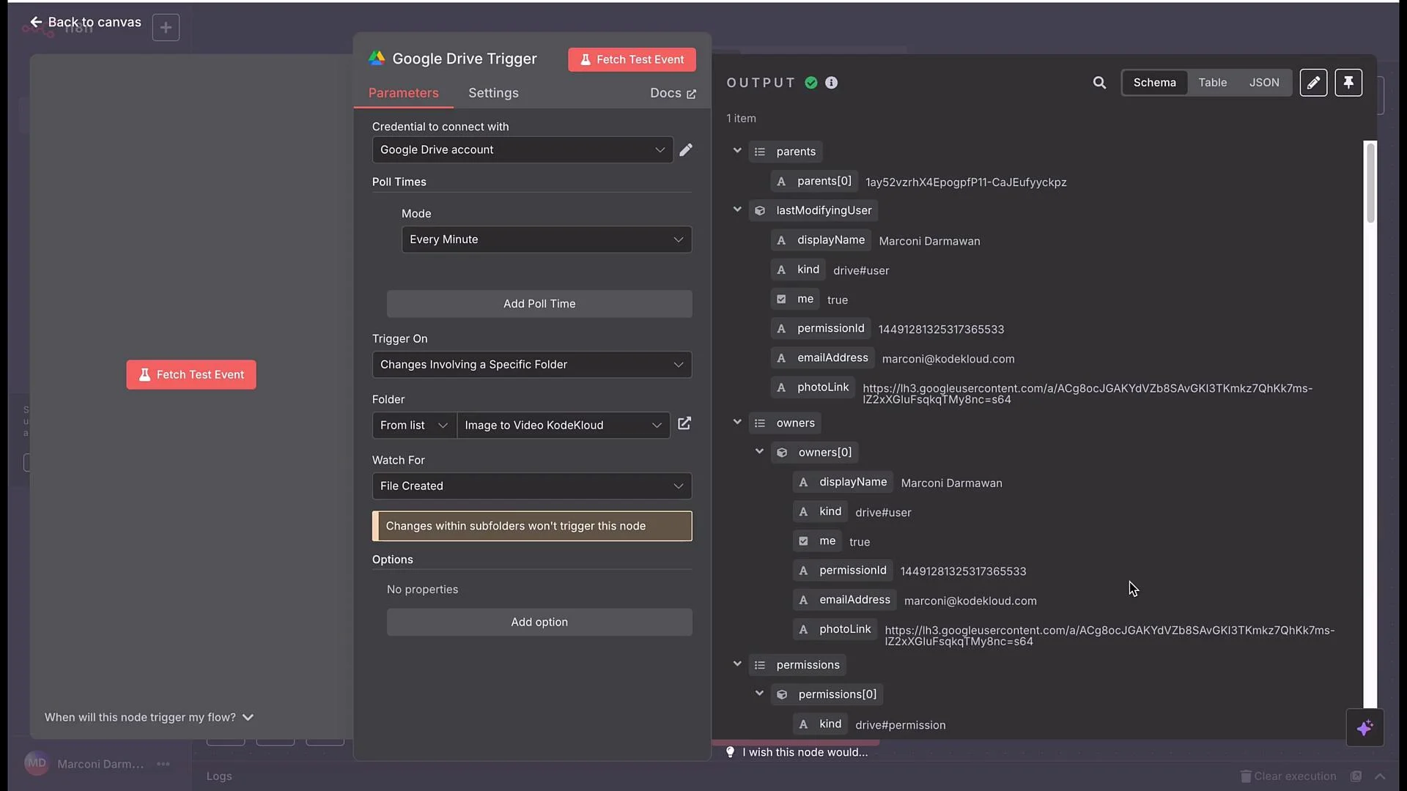Click the permissions list type icon

click(760, 665)
